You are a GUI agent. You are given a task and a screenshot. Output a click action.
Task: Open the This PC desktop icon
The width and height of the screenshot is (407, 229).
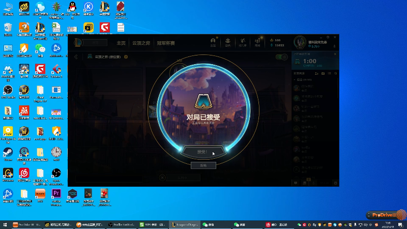point(8,9)
